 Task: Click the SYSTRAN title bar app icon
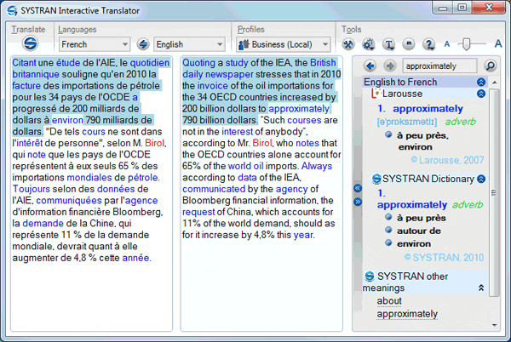click(12, 11)
